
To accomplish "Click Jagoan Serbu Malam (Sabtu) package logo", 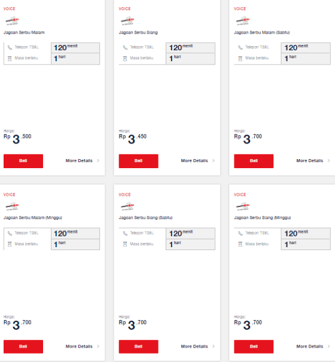I will tap(243, 21).
